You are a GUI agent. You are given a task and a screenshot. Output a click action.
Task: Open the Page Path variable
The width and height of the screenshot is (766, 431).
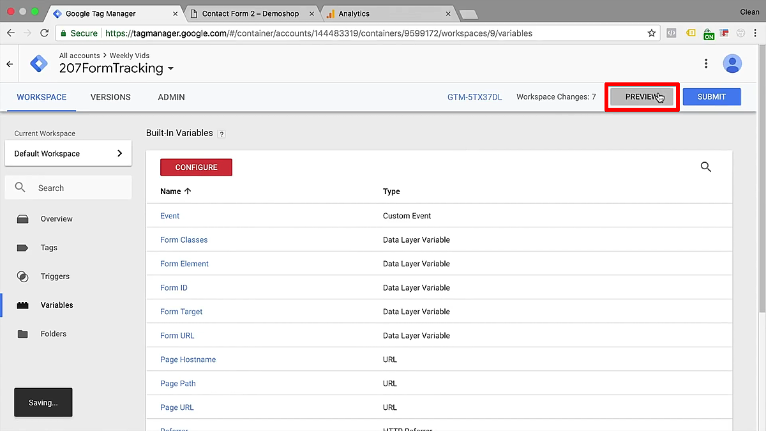[x=178, y=384]
